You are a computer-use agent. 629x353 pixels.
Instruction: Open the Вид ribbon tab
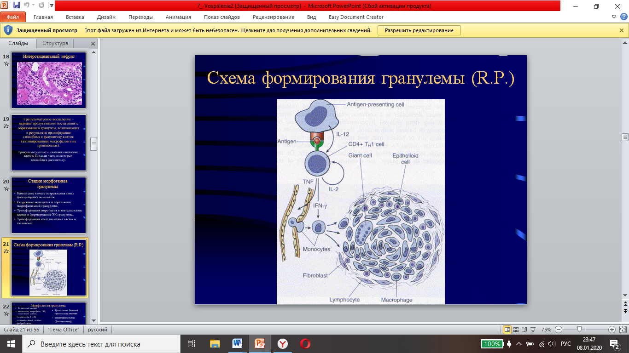pyautogui.click(x=311, y=17)
